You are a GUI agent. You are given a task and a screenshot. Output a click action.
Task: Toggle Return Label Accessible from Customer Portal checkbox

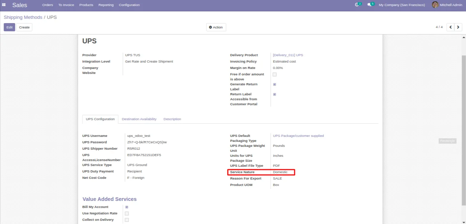coord(275,94)
